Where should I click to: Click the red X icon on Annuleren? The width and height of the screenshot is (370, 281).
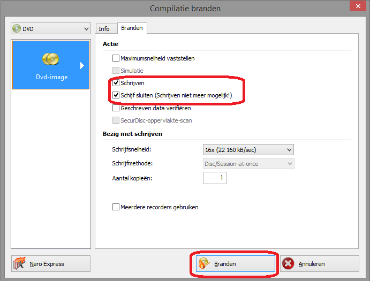click(288, 263)
